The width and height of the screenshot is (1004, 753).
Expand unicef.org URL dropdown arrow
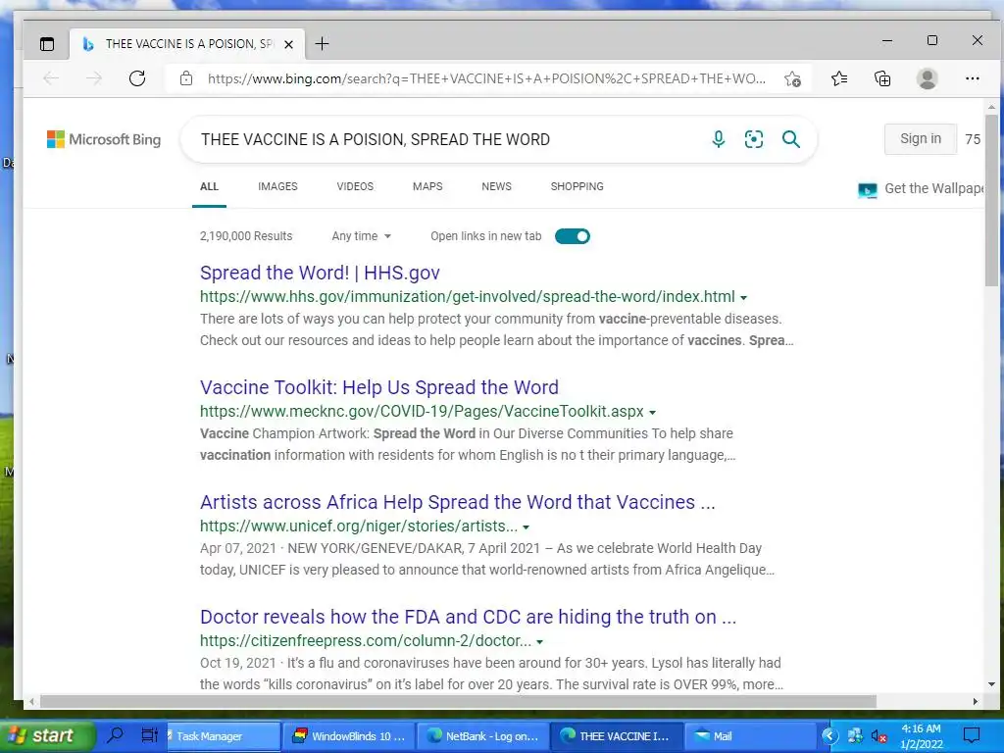[526, 527]
